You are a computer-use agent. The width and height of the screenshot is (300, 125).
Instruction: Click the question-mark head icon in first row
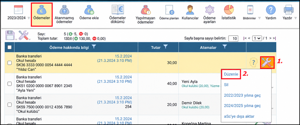tap(253, 62)
